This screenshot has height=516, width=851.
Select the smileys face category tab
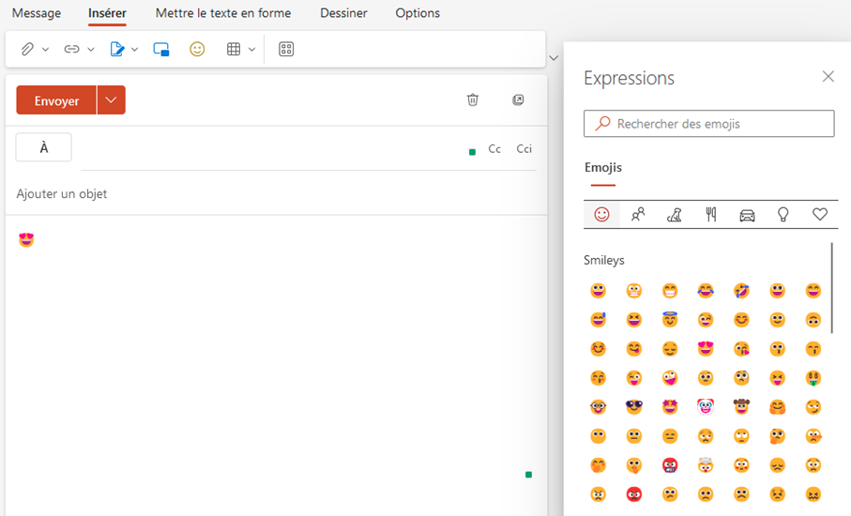tap(601, 215)
